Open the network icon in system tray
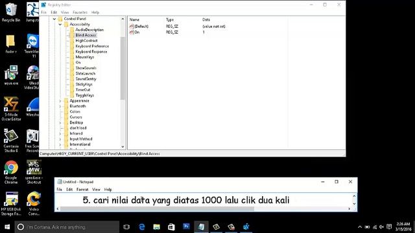Image resolution: width=415 pixels, height=233 pixels. click(x=375, y=227)
